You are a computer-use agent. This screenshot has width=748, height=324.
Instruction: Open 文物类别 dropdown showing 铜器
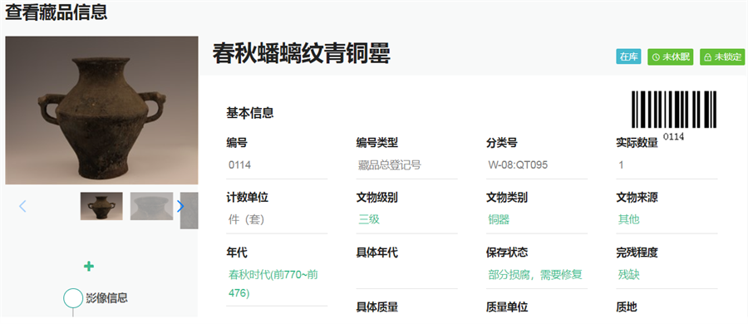537,219
